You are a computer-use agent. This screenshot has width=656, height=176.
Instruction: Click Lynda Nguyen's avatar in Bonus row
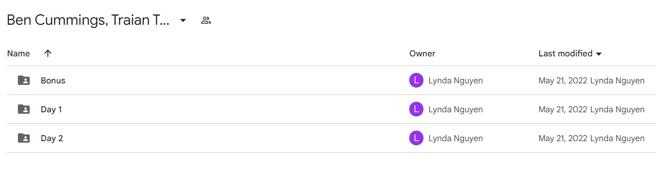coord(416,81)
